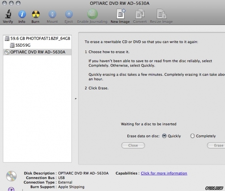
Task: Click the window minimize button in the title bar
Action: tap(11, 3)
